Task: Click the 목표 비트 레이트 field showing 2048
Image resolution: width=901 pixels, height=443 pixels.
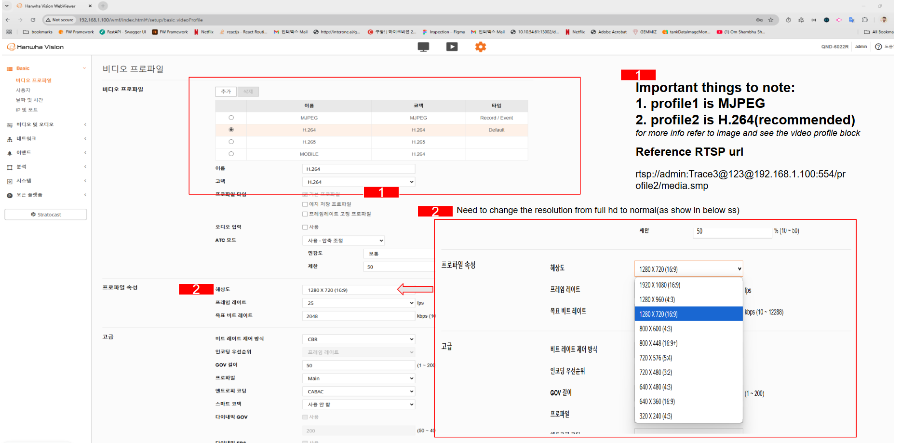Action: pyautogui.click(x=358, y=316)
